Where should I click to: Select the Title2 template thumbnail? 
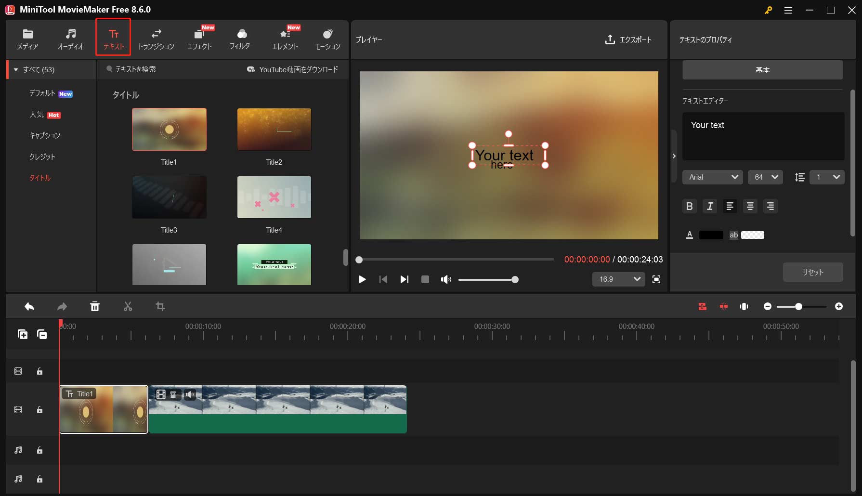pyautogui.click(x=274, y=129)
